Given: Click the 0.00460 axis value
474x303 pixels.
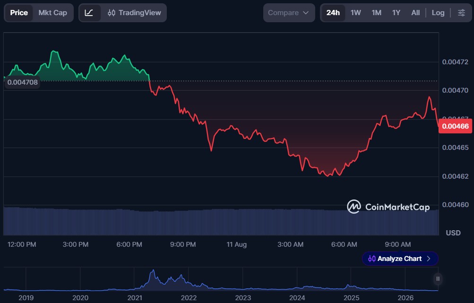Looking at the screenshot, I should 455,205.
